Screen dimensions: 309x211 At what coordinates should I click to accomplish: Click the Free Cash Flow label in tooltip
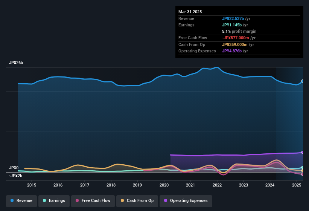coord(193,38)
